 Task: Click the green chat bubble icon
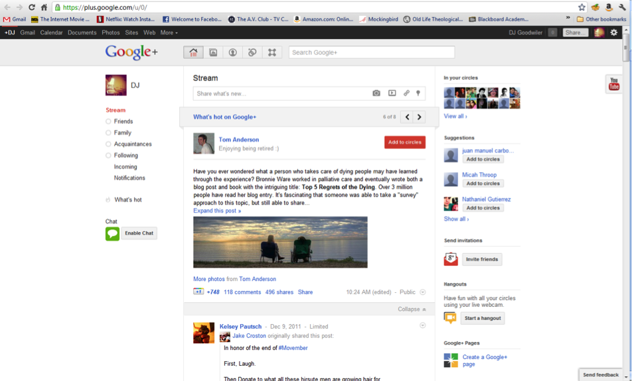click(112, 233)
